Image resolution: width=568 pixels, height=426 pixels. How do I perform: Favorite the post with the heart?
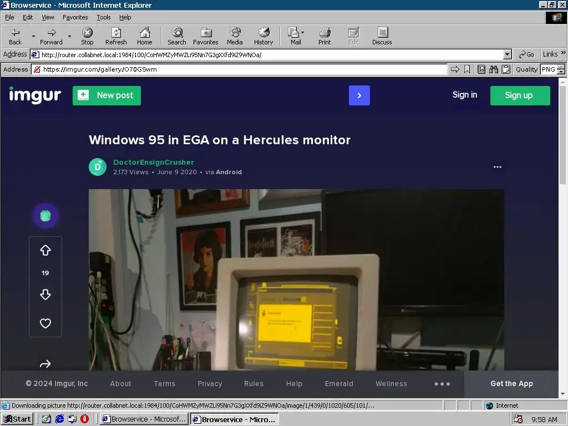coord(45,323)
